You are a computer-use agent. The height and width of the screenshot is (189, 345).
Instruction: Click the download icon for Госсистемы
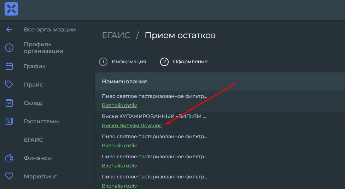[x=9, y=121]
